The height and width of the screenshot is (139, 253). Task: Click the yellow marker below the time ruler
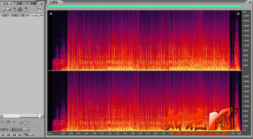[48, 136]
